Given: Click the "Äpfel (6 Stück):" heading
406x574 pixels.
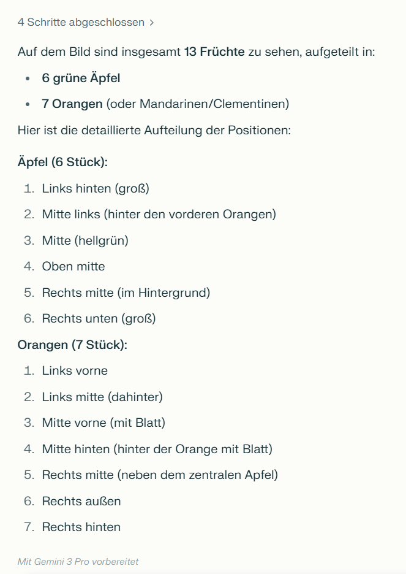Looking at the screenshot, I should click(x=63, y=163).
